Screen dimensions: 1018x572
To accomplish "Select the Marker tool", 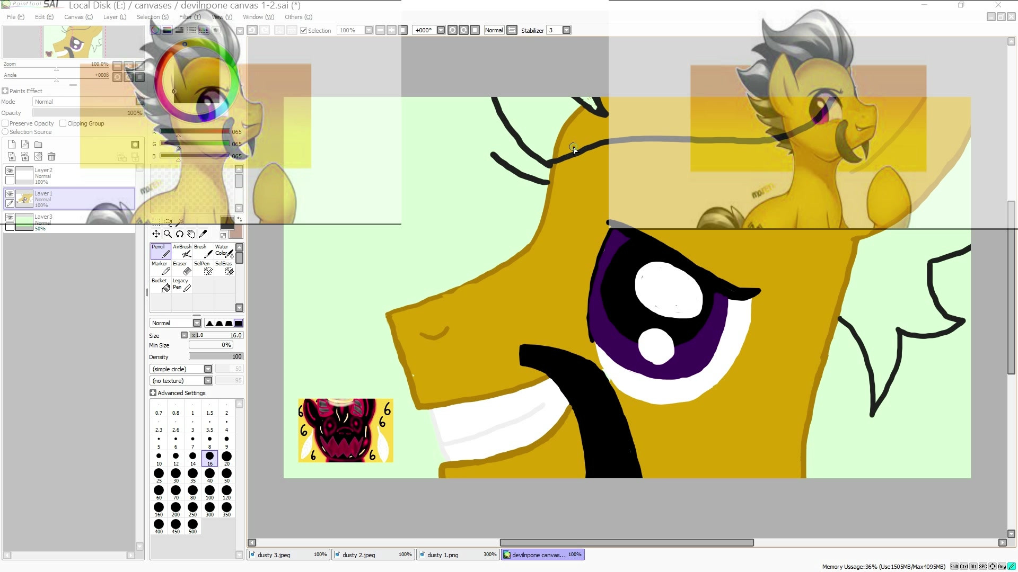I will [161, 268].
